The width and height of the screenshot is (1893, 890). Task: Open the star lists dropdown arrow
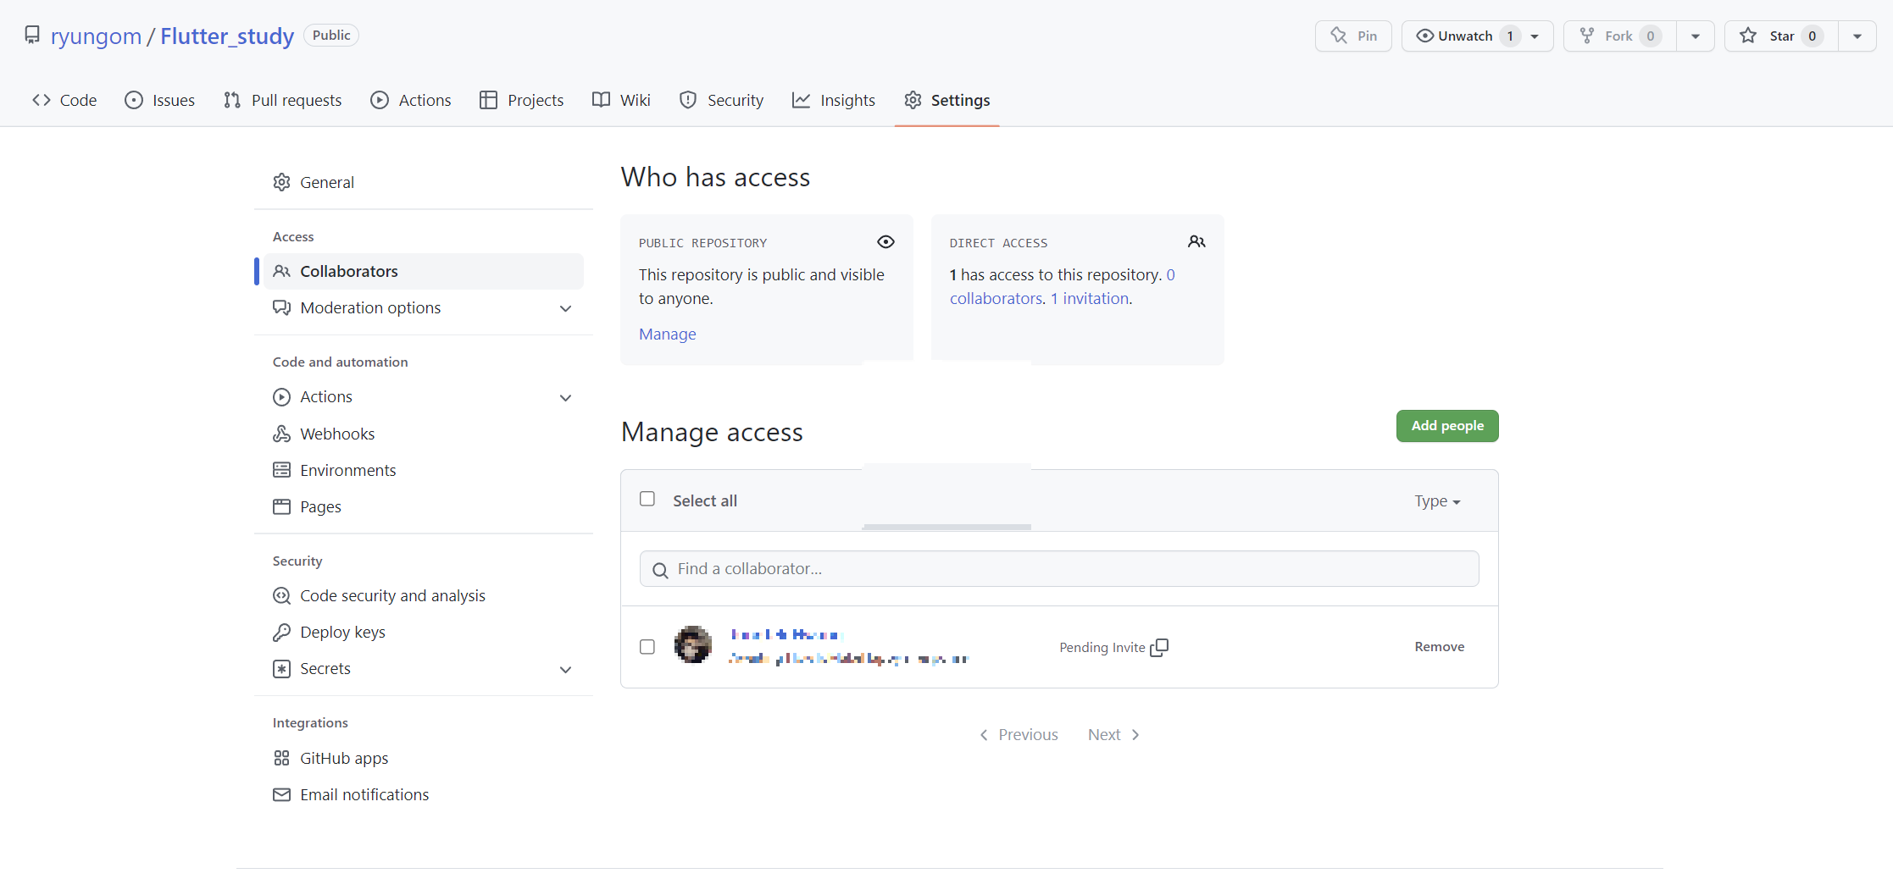coord(1857,36)
